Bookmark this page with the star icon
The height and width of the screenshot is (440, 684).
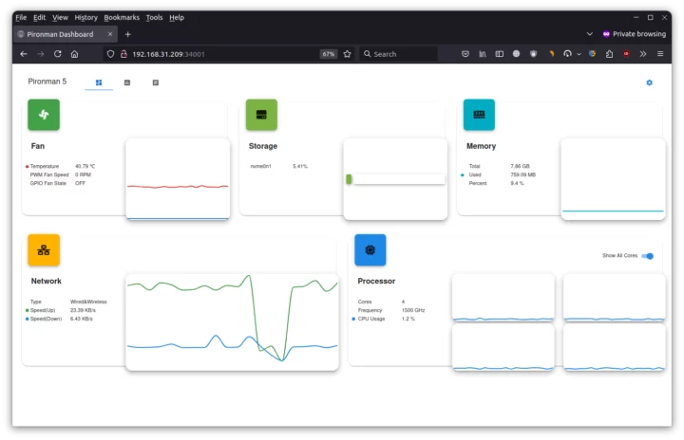click(347, 54)
